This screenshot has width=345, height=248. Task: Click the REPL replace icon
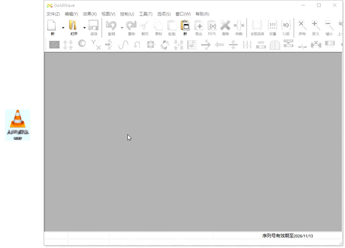pyautogui.click(x=212, y=26)
